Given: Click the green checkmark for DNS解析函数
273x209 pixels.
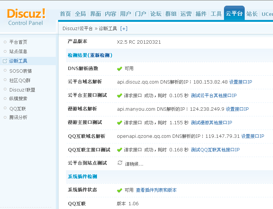Looking at the screenshot, I should point(120,69).
